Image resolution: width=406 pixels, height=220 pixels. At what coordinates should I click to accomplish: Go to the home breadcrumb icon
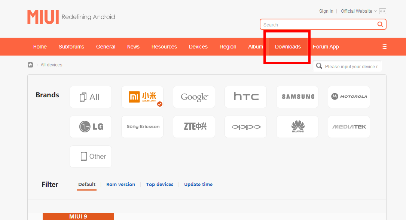[x=30, y=65]
